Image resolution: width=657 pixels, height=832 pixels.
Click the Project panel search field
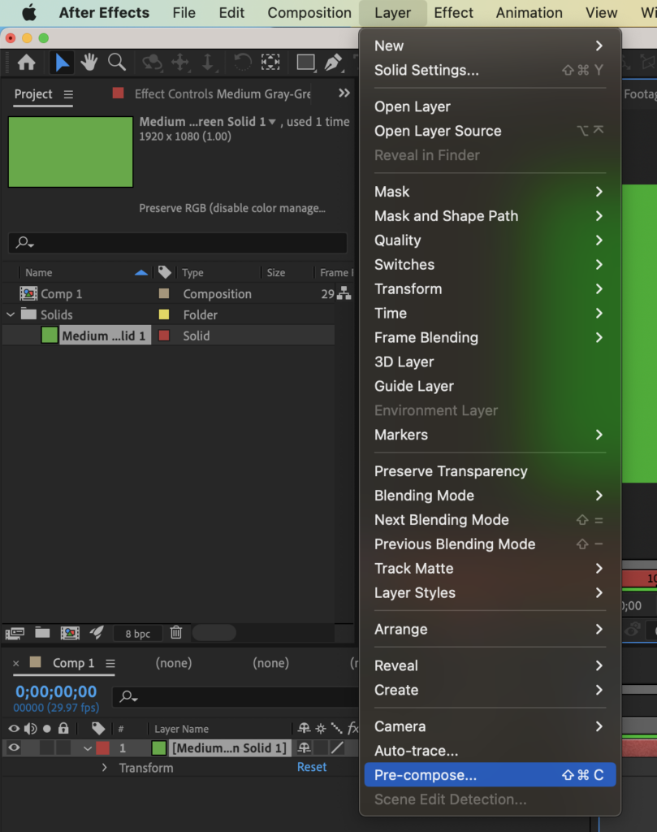coord(179,243)
